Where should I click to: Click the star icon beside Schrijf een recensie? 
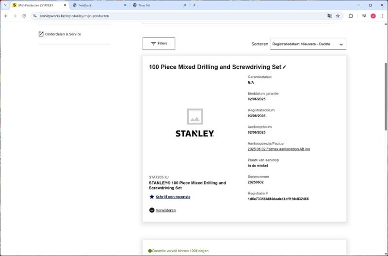point(152,197)
